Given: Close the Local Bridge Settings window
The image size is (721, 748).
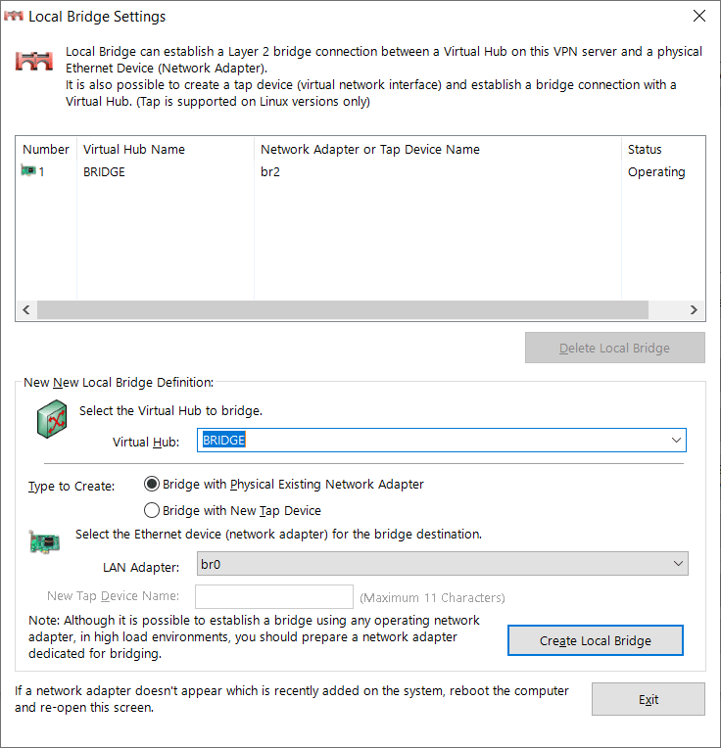Looking at the screenshot, I should (x=699, y=16).
